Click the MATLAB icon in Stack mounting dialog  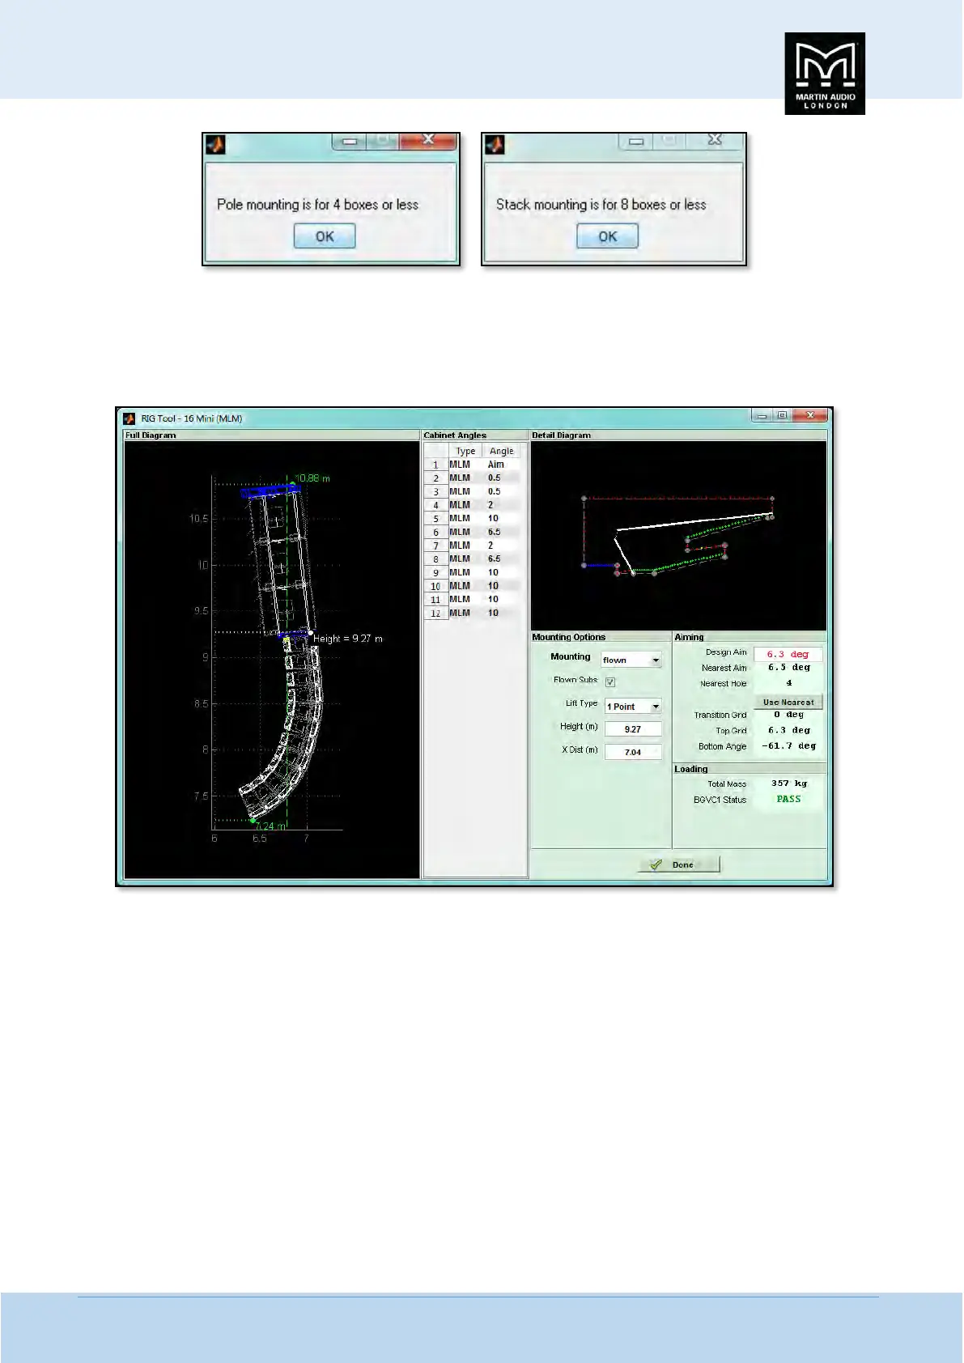point(495,144)
